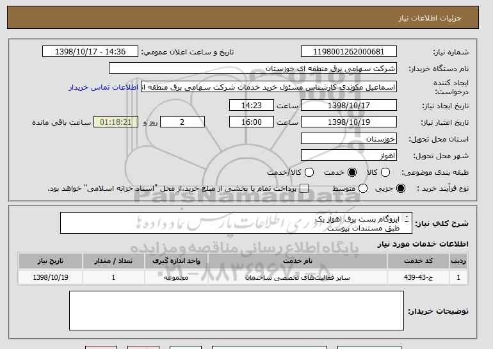
Task: Select the جزیی purchase type radio
Action: point(401,188)
